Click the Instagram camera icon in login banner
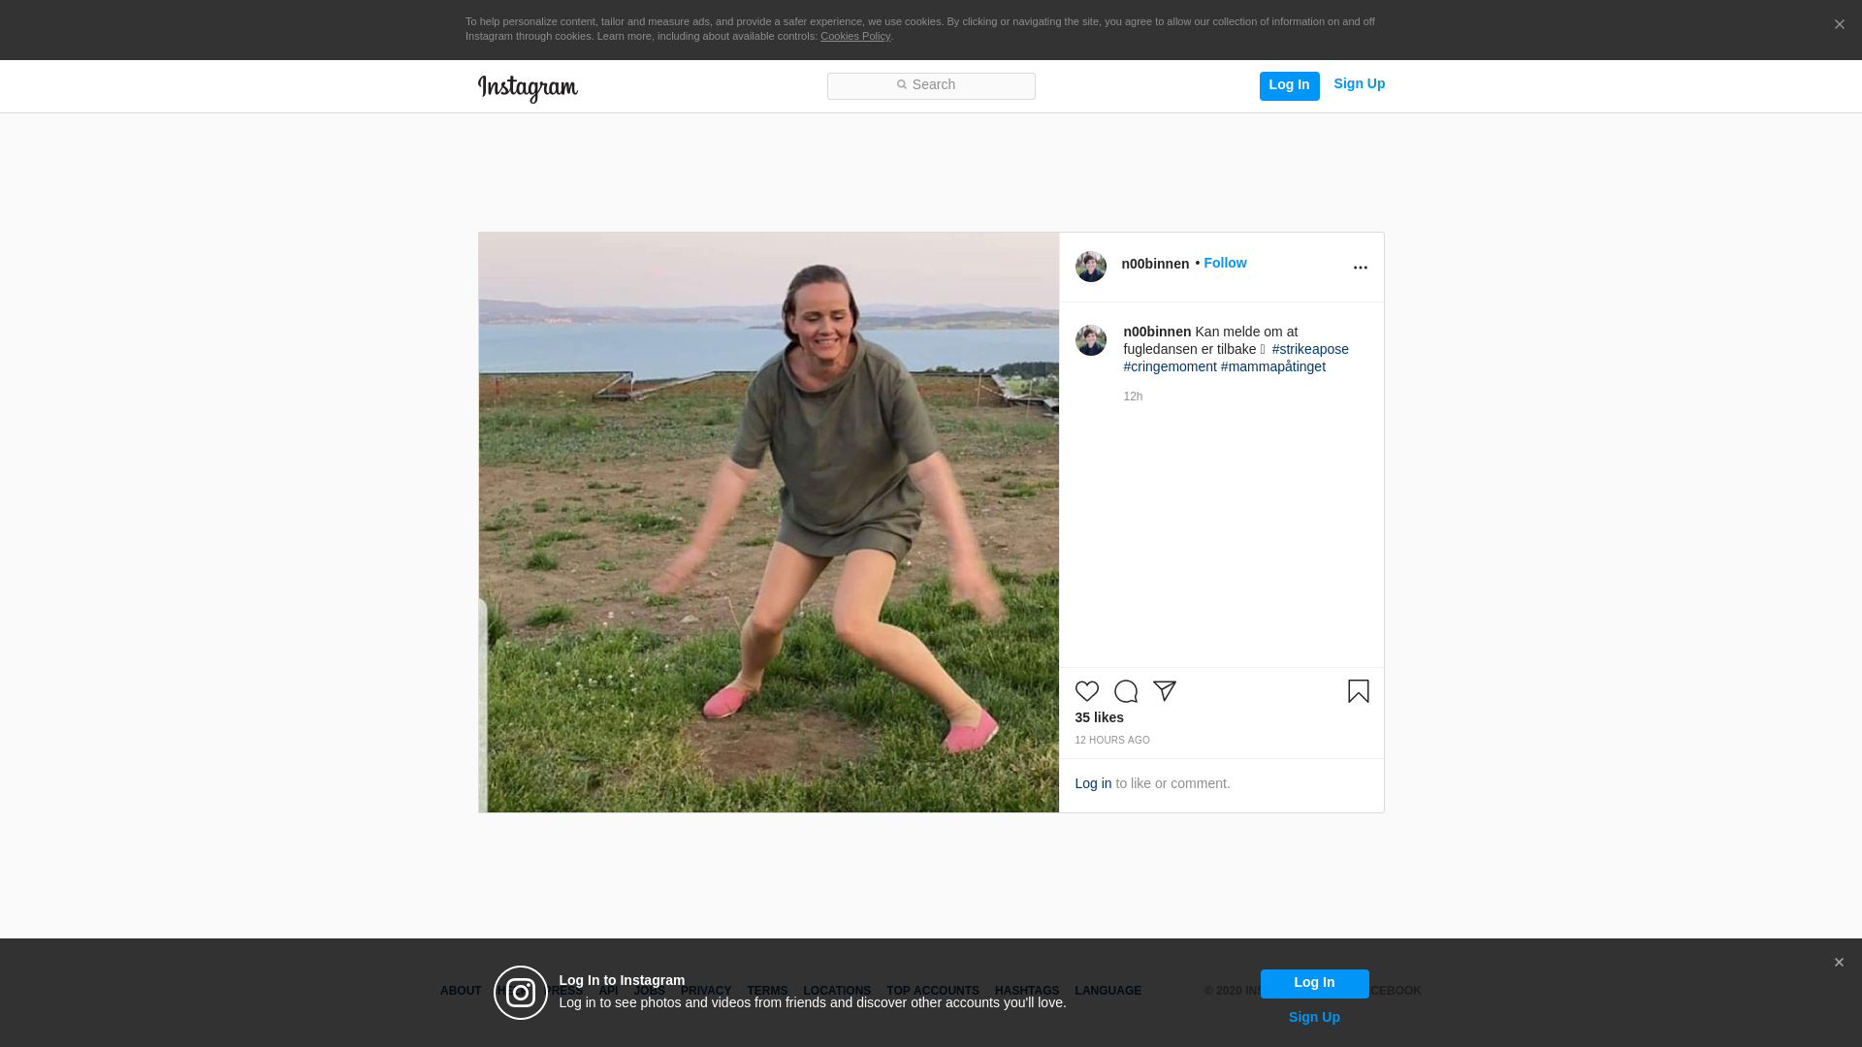This screenshot has width=1862, height=1047. (x=521, y=993)
